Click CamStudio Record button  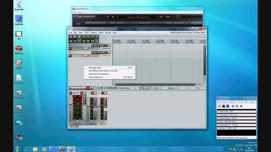219,106
